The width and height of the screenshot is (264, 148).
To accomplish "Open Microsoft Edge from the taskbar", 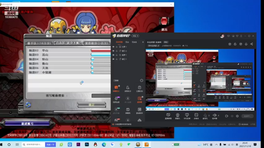I will [104, 144].
